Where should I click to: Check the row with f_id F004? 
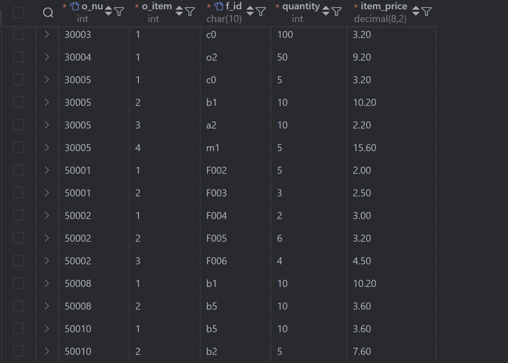19,216
